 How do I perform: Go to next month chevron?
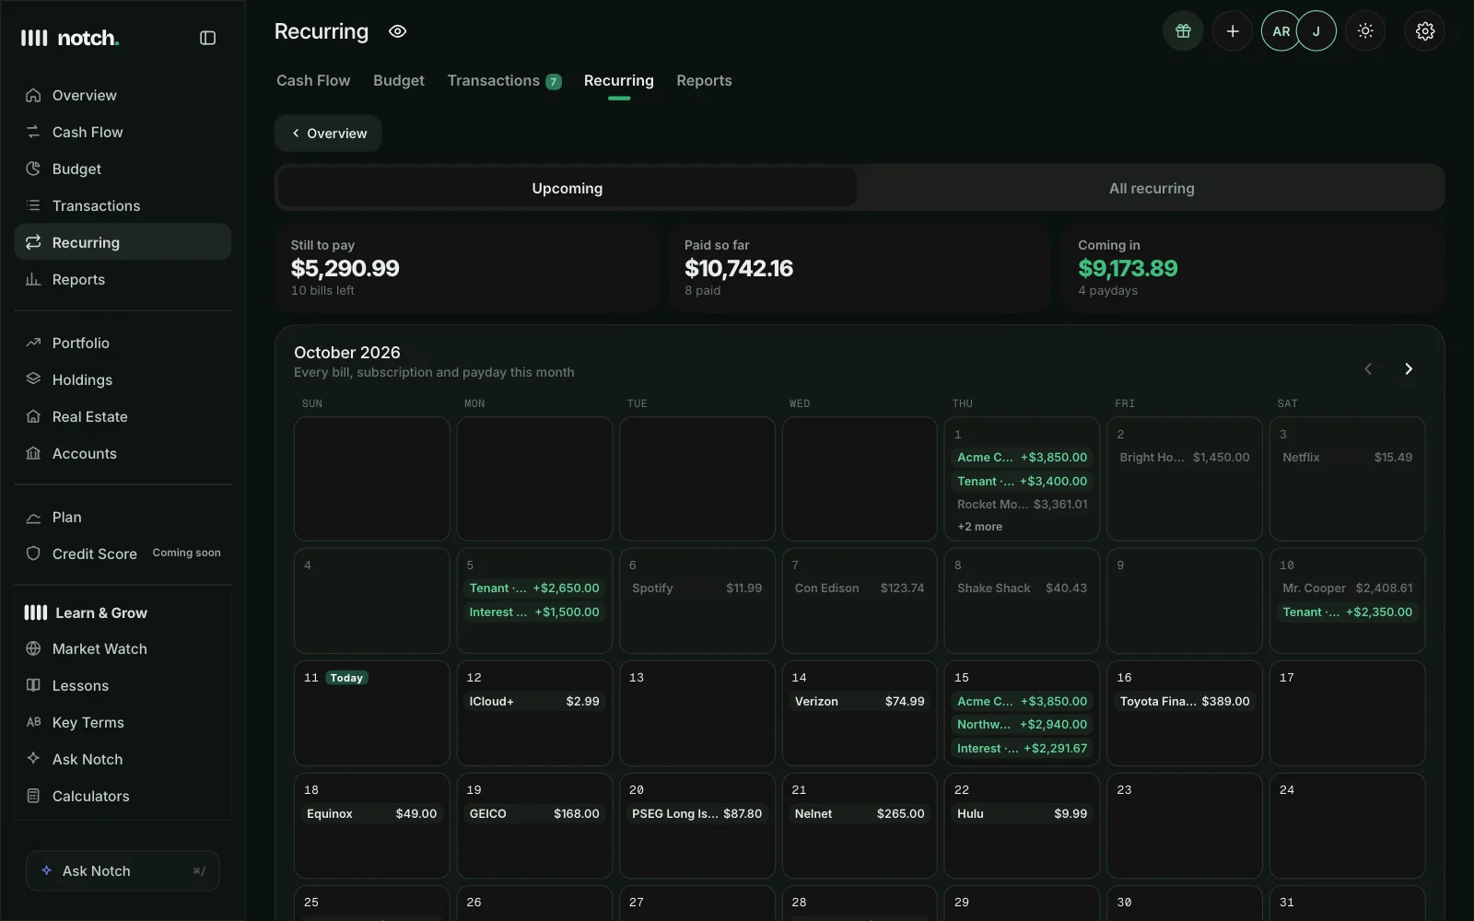pyautogui.click(x=1409, y=368)
